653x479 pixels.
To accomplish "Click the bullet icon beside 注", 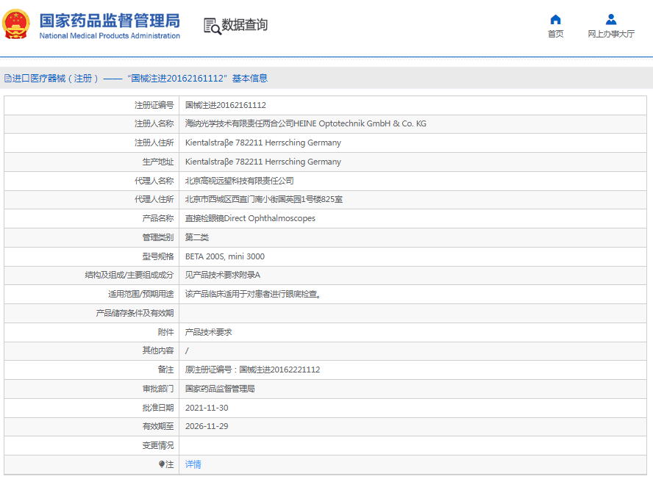I will 162,464.
